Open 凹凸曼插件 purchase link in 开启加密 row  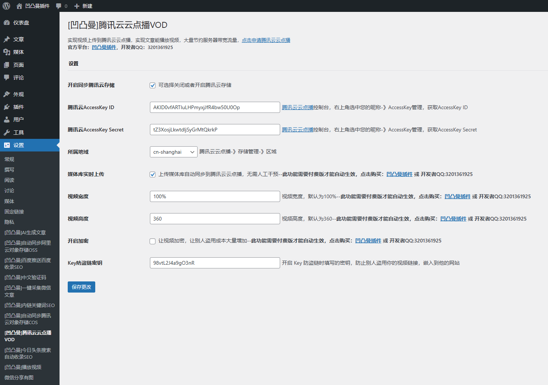[368, 241]
